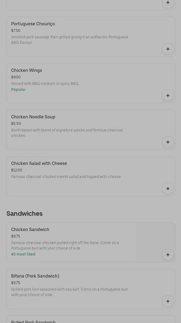Screen dimensions: 181x323
Task: Open the Portuguese Chouriço item title
Action: click(x=33, y=24)
